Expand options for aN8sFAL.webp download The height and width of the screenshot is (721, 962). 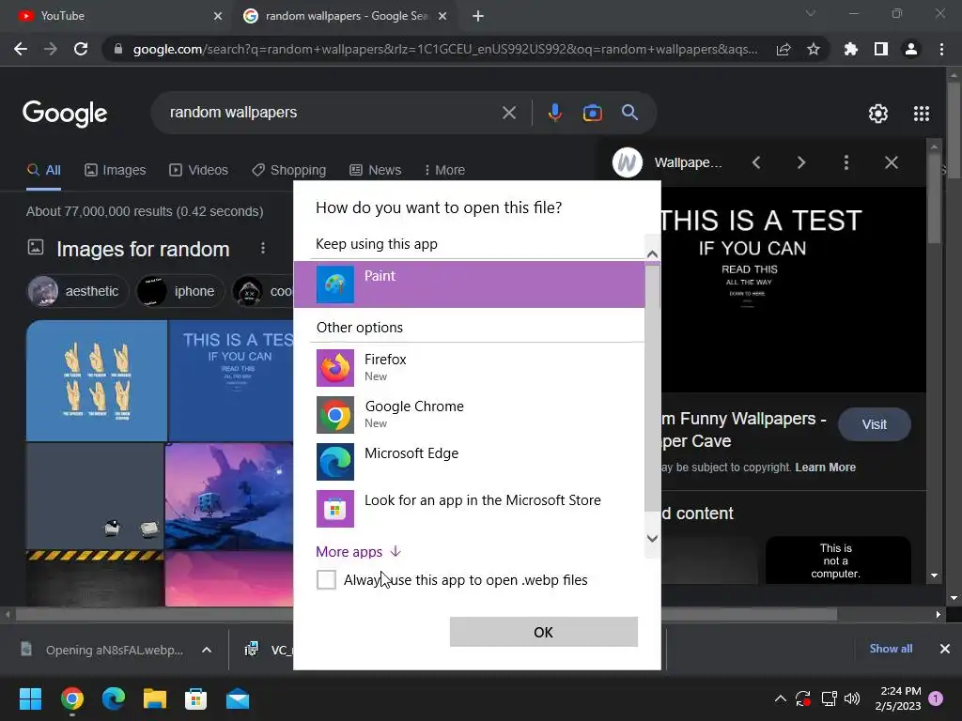[x=206, y=650]
